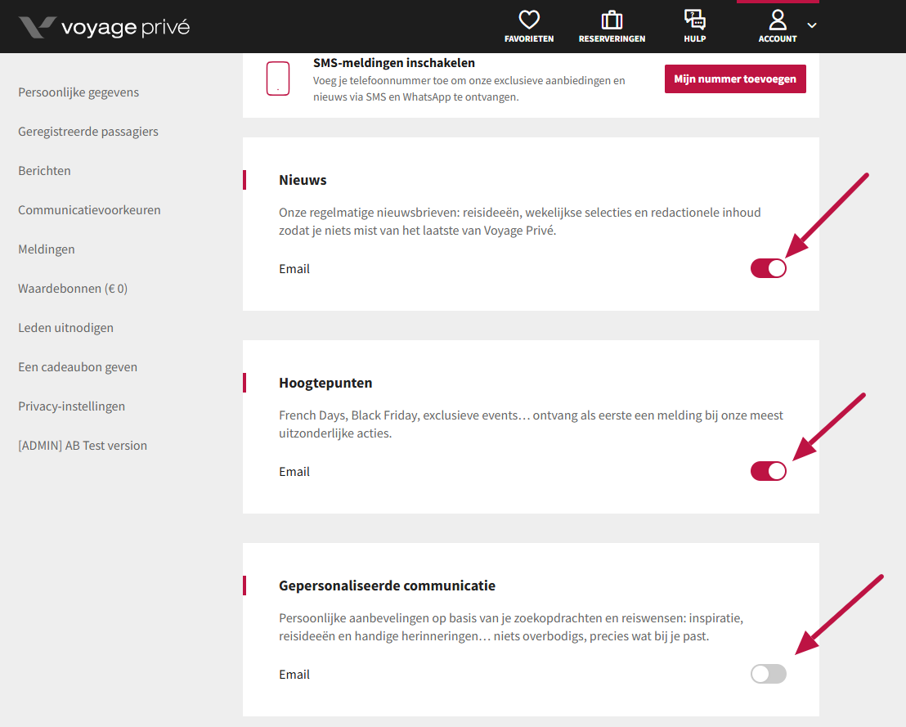Screen dimensions: 906x727
Task: Expand the Account dropdown chevron
Action: coord(812,25)
